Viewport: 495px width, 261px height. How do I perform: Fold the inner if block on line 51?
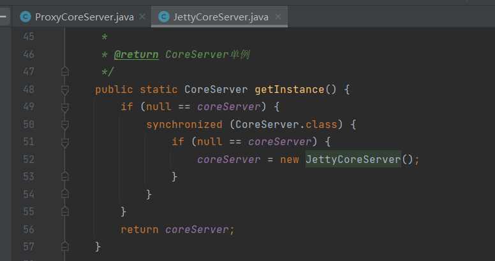tap(64, 141)
